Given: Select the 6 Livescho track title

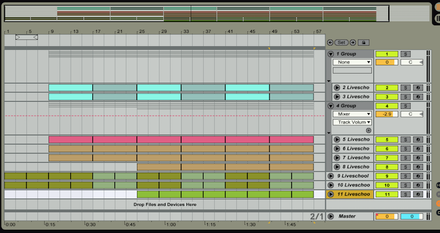Looking at the screenshot, I should 356,149.
